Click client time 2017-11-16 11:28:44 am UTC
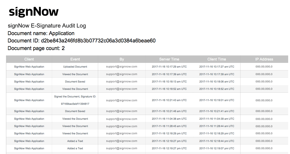 click(216, 126)
